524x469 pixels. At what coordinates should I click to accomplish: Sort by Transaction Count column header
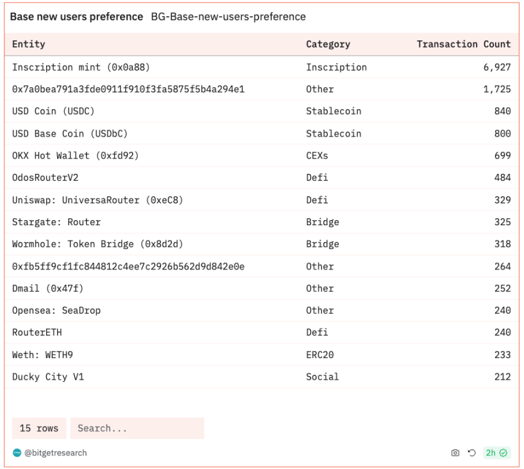[463, 44]
